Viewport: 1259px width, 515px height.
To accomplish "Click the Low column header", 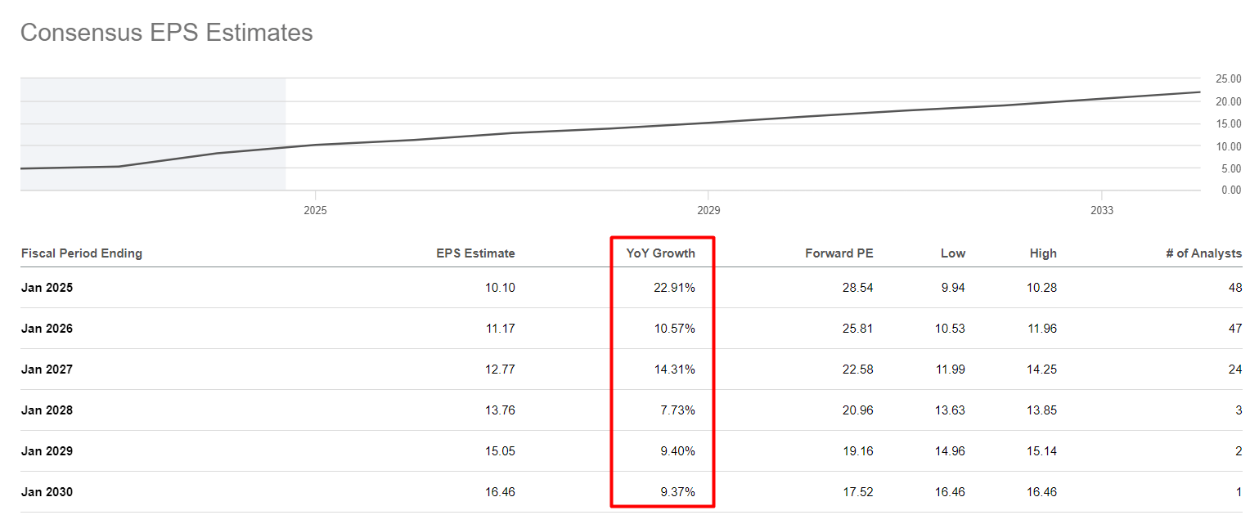I will 952,253.
